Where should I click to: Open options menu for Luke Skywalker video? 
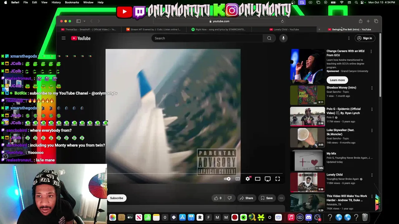tap(372, 130)
